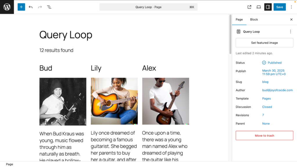This screenshot has height=167, width=297.
Task: Open the block inserter plus button
Action: coord(21,7)
